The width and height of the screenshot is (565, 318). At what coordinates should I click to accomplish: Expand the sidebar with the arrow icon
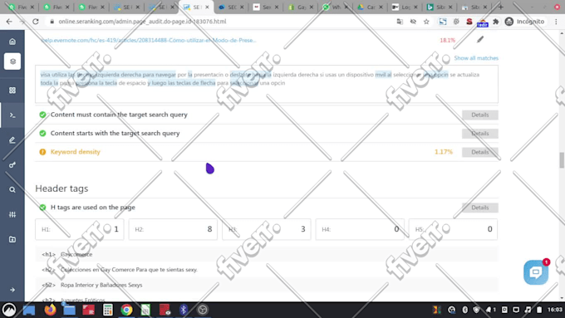tap(12, 290)
